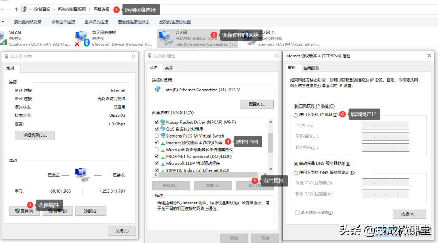The height and width of the screenshot is (243, 438).
Task: Enable Siemens PLCSIM Virtual Switch checkbox
Action: [157, 136]
